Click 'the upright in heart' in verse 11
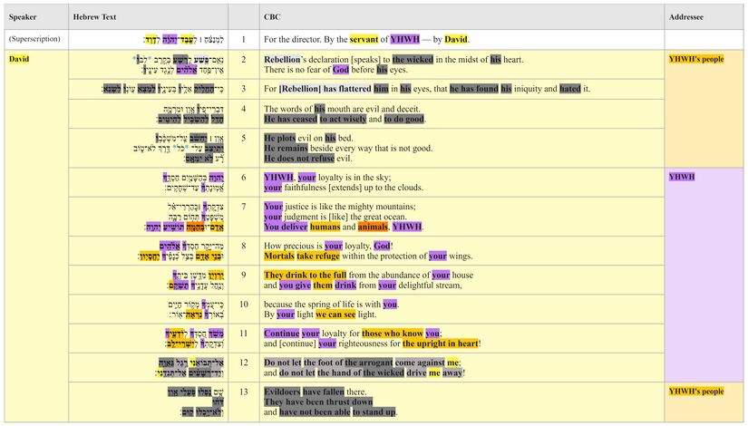The image size is (748, 426). 441,344
